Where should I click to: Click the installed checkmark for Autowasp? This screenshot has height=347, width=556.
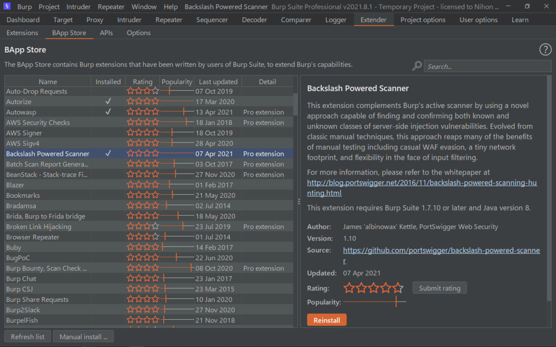tap(108, 112)
